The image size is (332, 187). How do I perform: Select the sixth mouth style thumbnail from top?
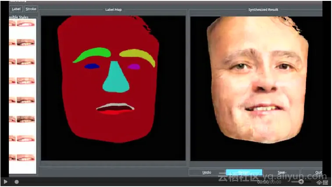tap(25, 119)
